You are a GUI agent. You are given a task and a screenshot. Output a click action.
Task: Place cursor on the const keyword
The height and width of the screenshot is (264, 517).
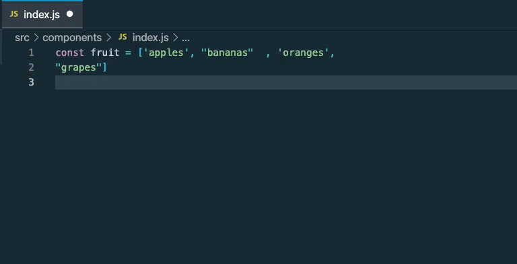pyautogui.click(x=69, y=53)
